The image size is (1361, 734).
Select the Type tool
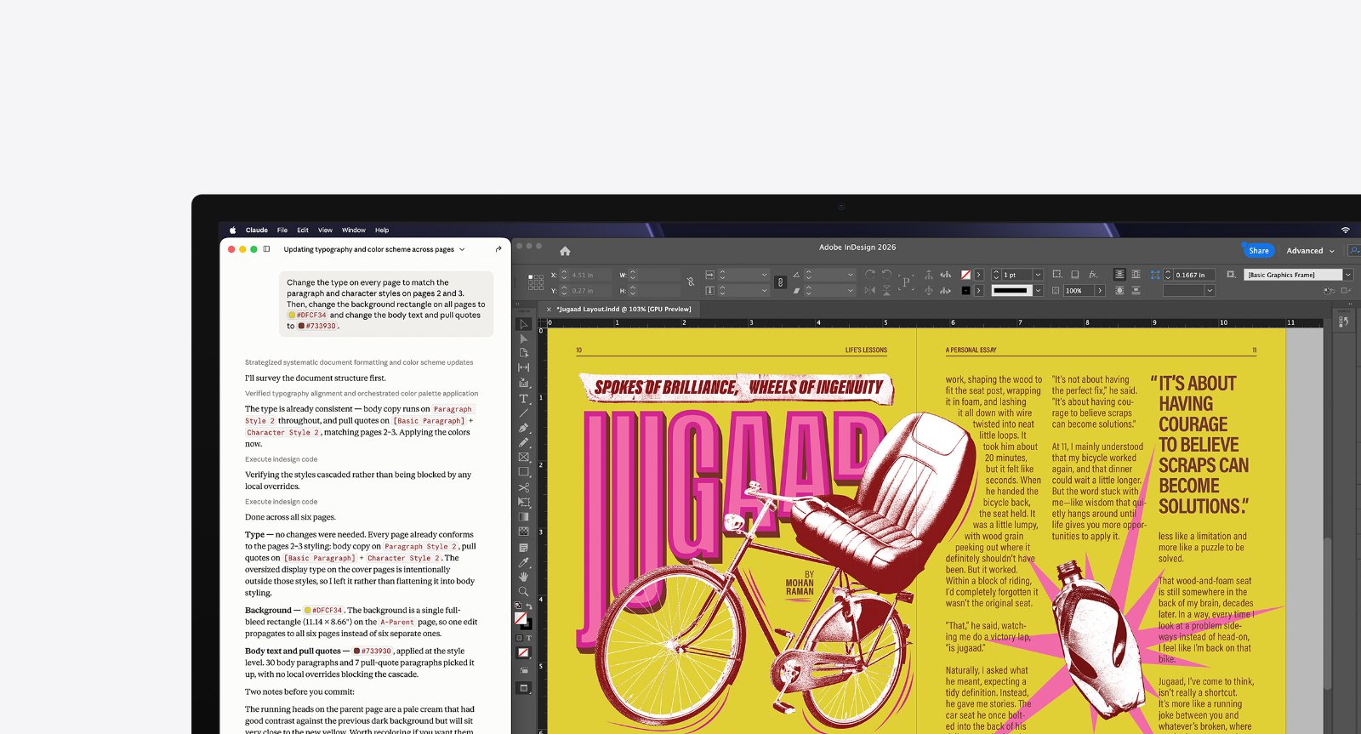point(523,398)
